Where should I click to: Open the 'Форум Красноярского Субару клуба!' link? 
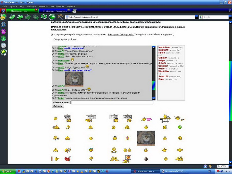click(x=142, y=22)
